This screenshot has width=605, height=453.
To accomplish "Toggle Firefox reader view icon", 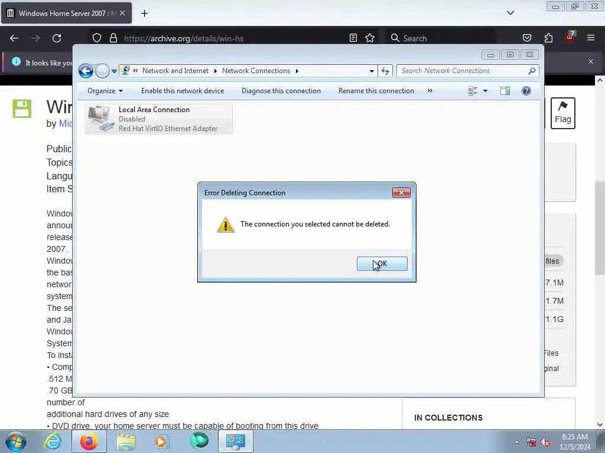I will click(x=353, y=38).
